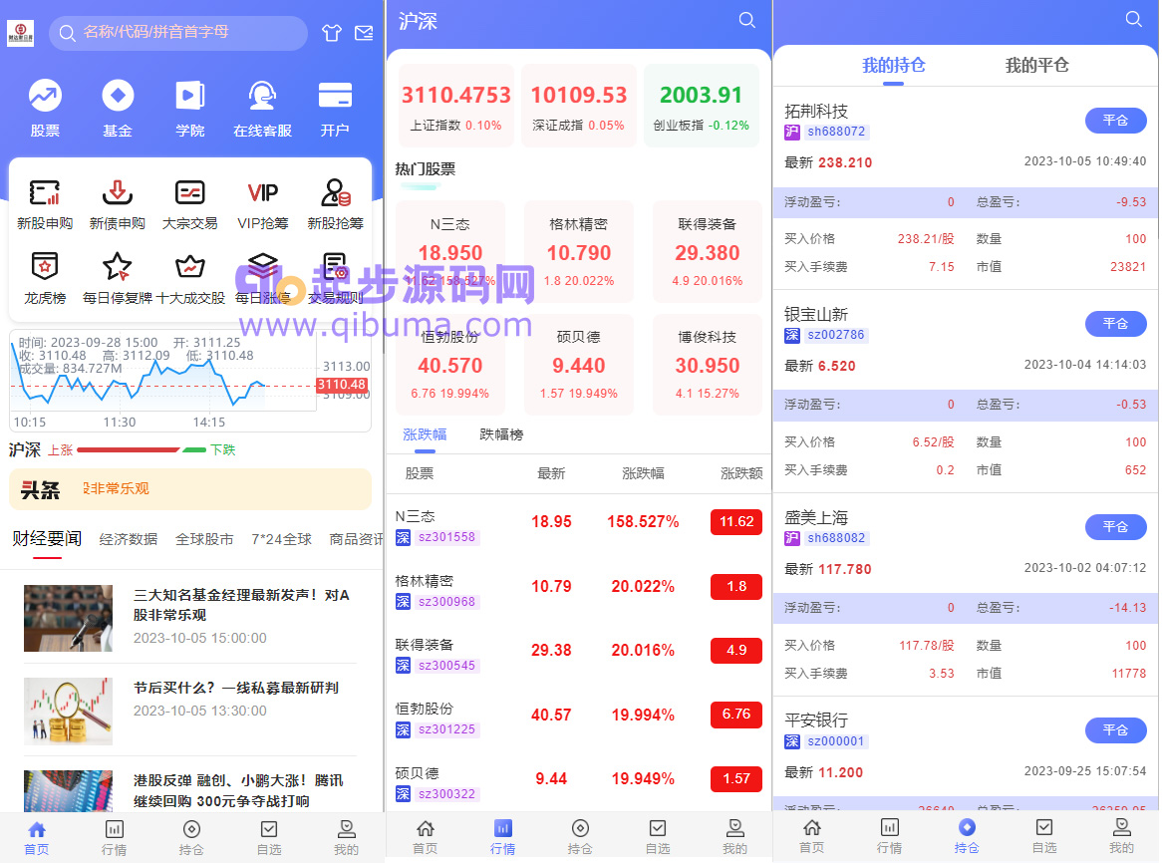
Task: Click 涨跌额 column header
Action: (741, 473)
